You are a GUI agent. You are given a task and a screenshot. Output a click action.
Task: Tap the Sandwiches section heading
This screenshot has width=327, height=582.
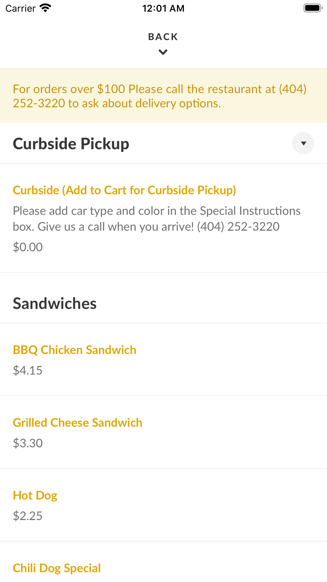point(55,303)
